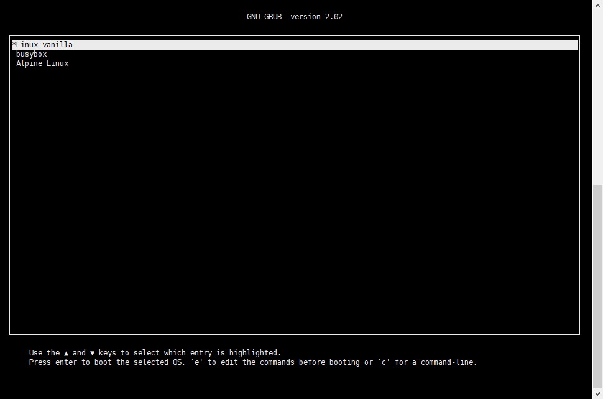
Task: Click the vertical scrollbar thumb
Action: [x=597, y=286]
